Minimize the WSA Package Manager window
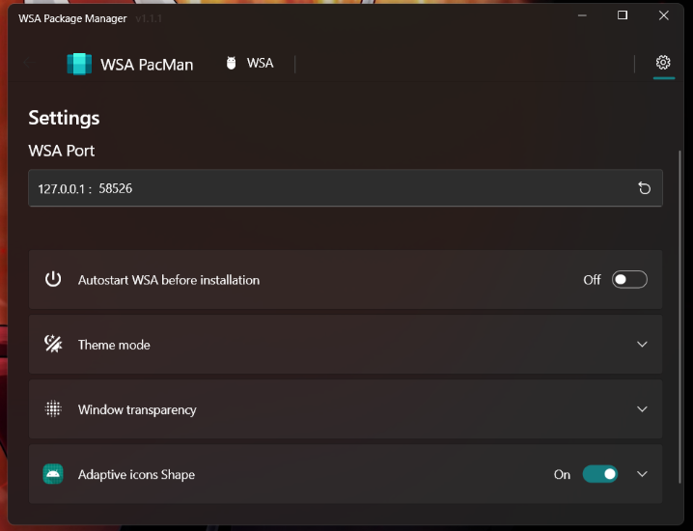693x531 pixels. 581,15
